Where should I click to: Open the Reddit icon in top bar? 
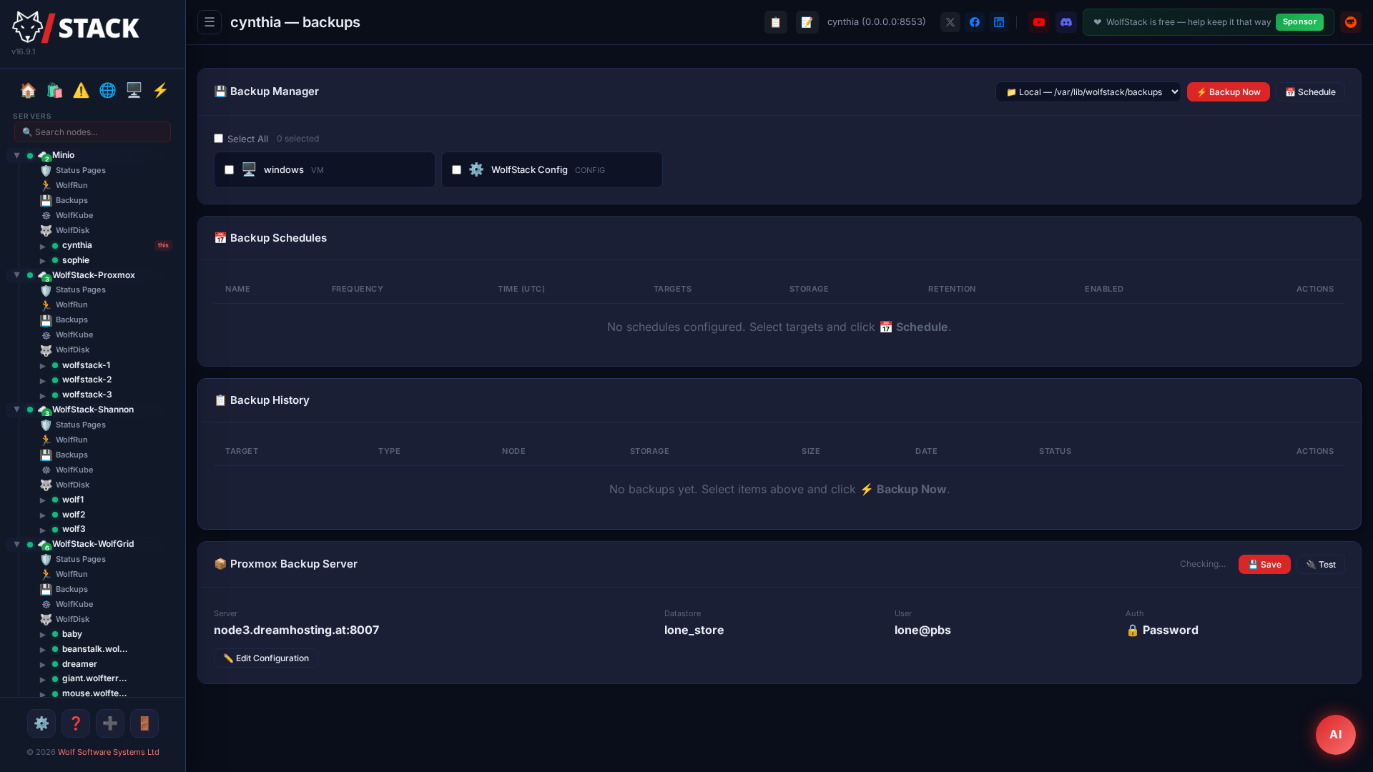[1351, 22]
